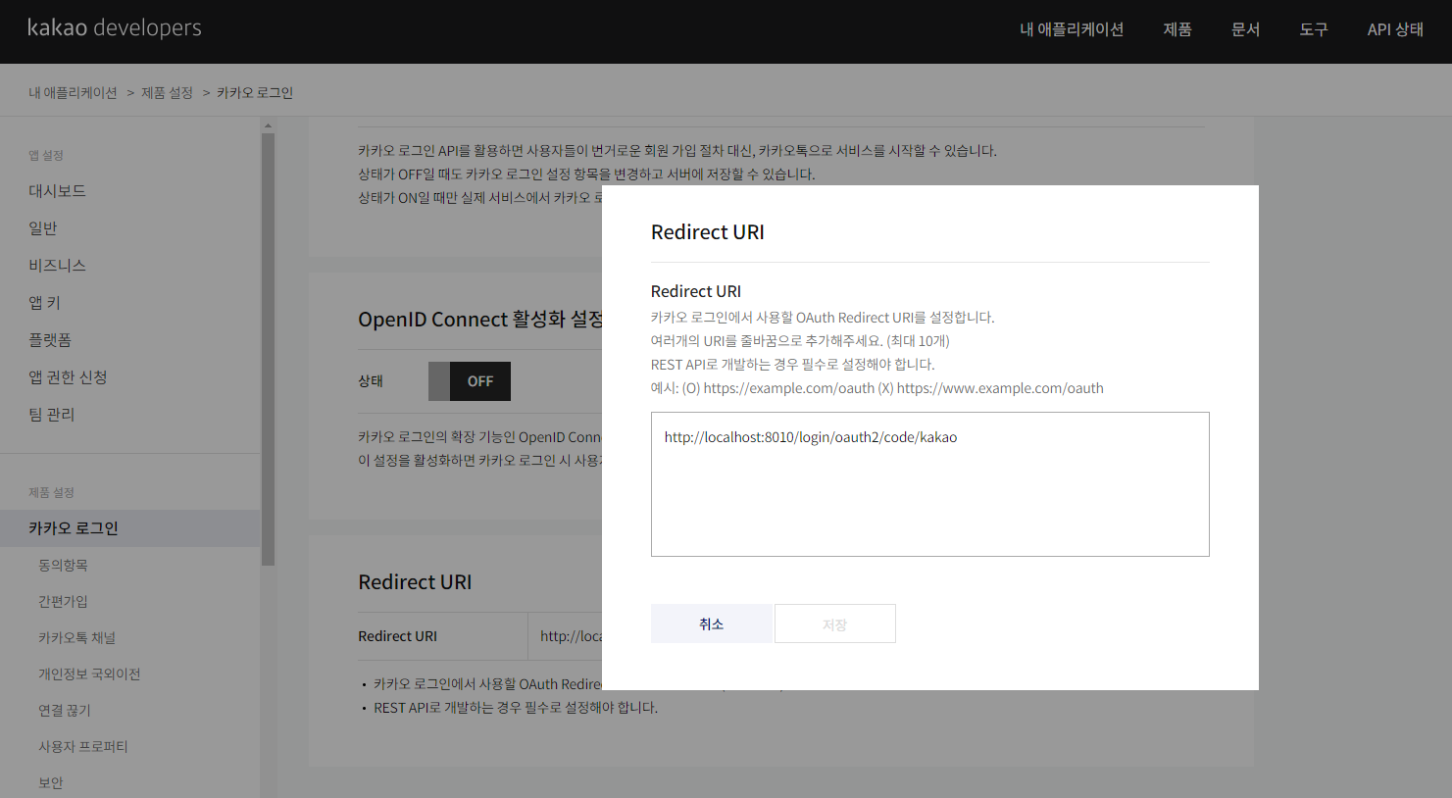Toggle the OpenID Connect 상태 OFF switch

pos(470,381)
